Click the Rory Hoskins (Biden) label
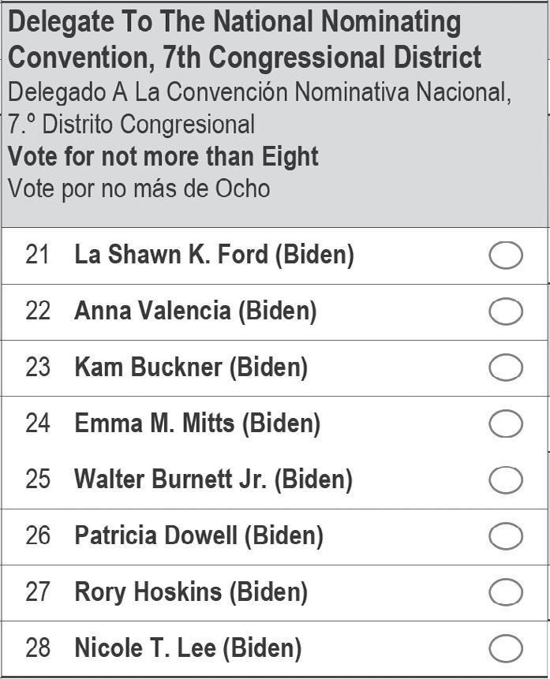Screen dimensions: 550x679 (x=191, y=592)
